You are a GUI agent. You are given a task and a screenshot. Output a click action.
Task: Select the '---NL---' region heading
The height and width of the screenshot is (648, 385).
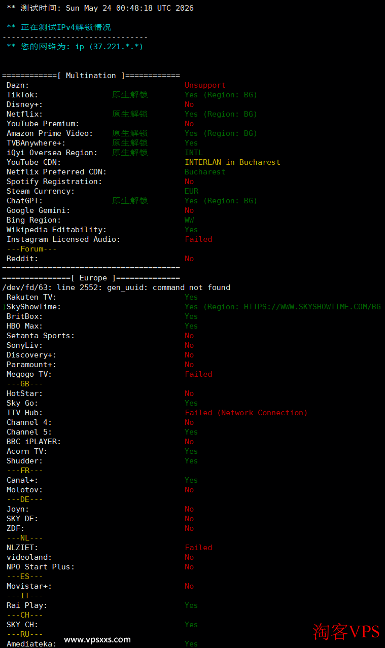point(24,538)
